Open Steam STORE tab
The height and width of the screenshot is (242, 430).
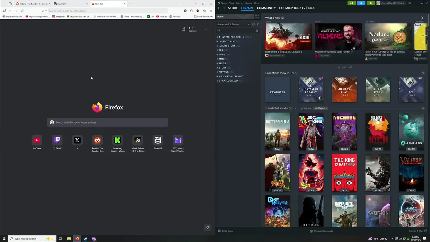233,8
